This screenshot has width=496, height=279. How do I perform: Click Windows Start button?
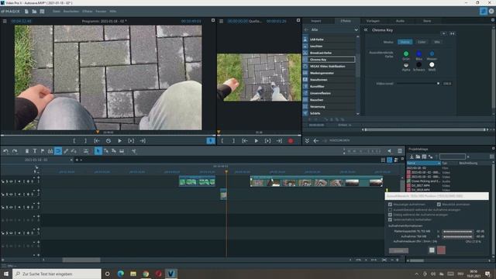coord(6,274)
